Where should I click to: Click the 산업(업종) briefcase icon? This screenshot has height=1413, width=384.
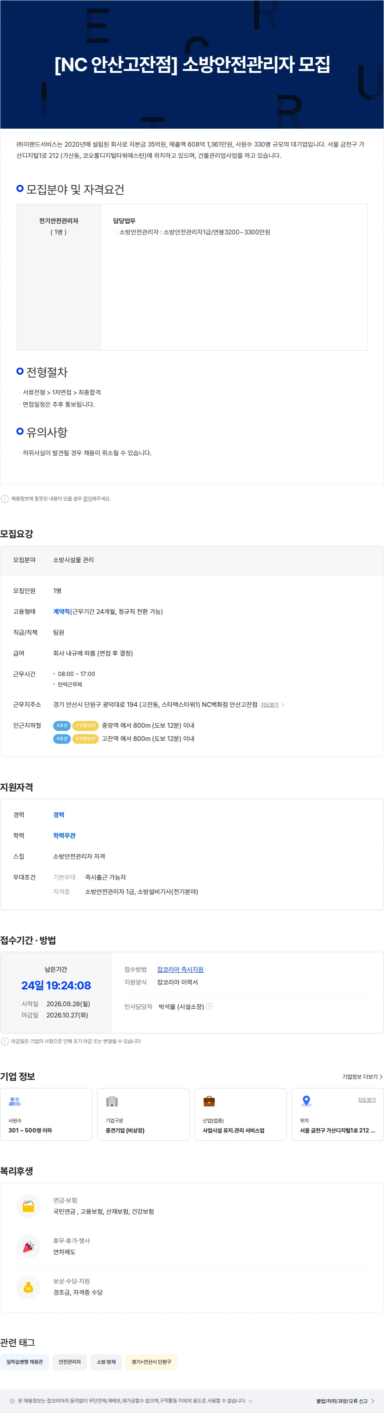pos(209,1101)
